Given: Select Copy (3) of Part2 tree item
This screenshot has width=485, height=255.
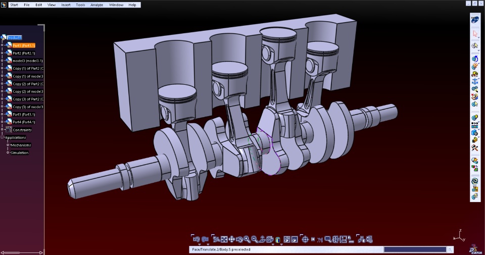Looking at the screenshot, I should tap(28, 99).
